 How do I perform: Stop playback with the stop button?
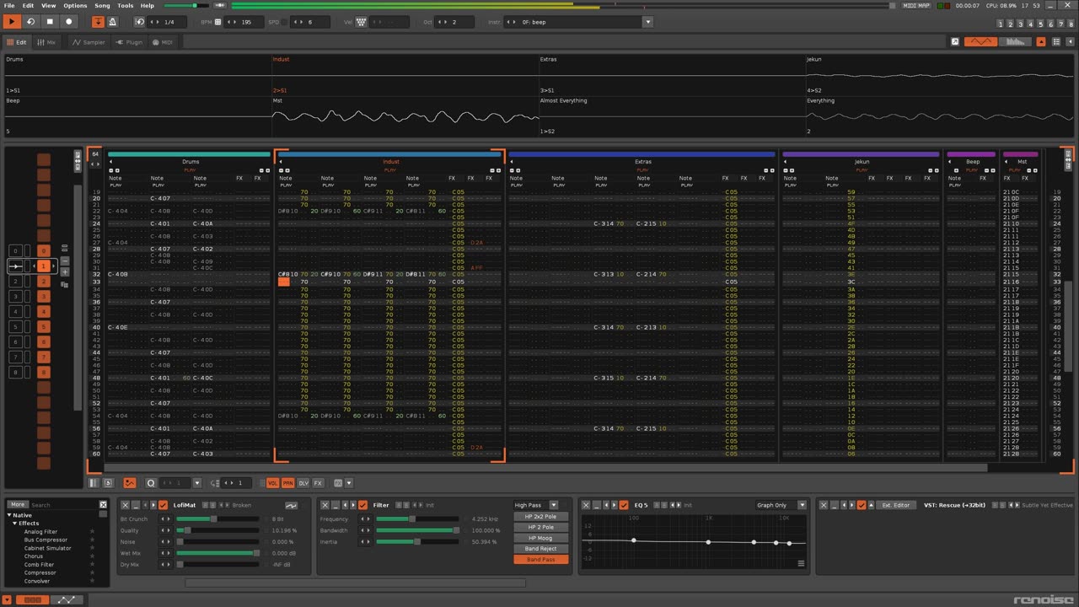click(50, 21)
